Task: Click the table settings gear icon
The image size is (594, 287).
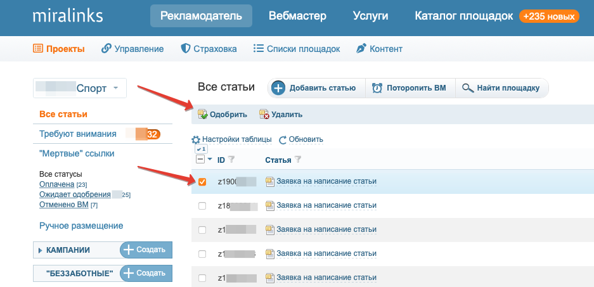Action: pyautogui.click(x=195, y=140)
